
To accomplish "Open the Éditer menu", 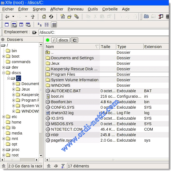I will (x=23, y=9).
